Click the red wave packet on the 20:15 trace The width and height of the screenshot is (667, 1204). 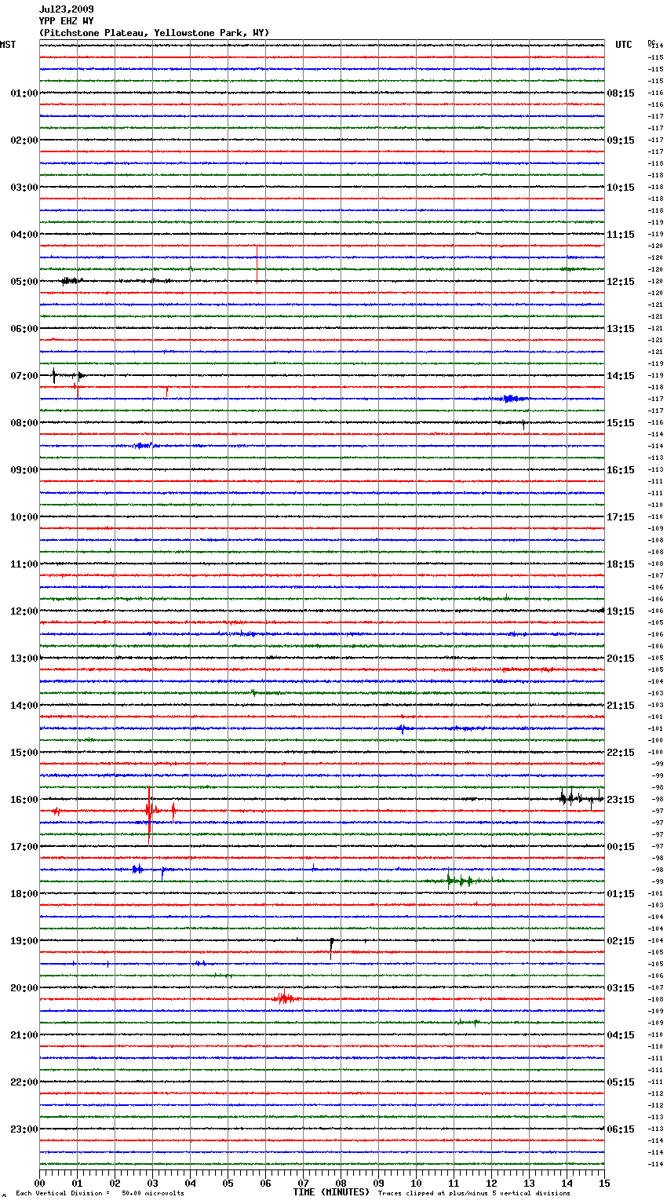[x=284, y=998]
